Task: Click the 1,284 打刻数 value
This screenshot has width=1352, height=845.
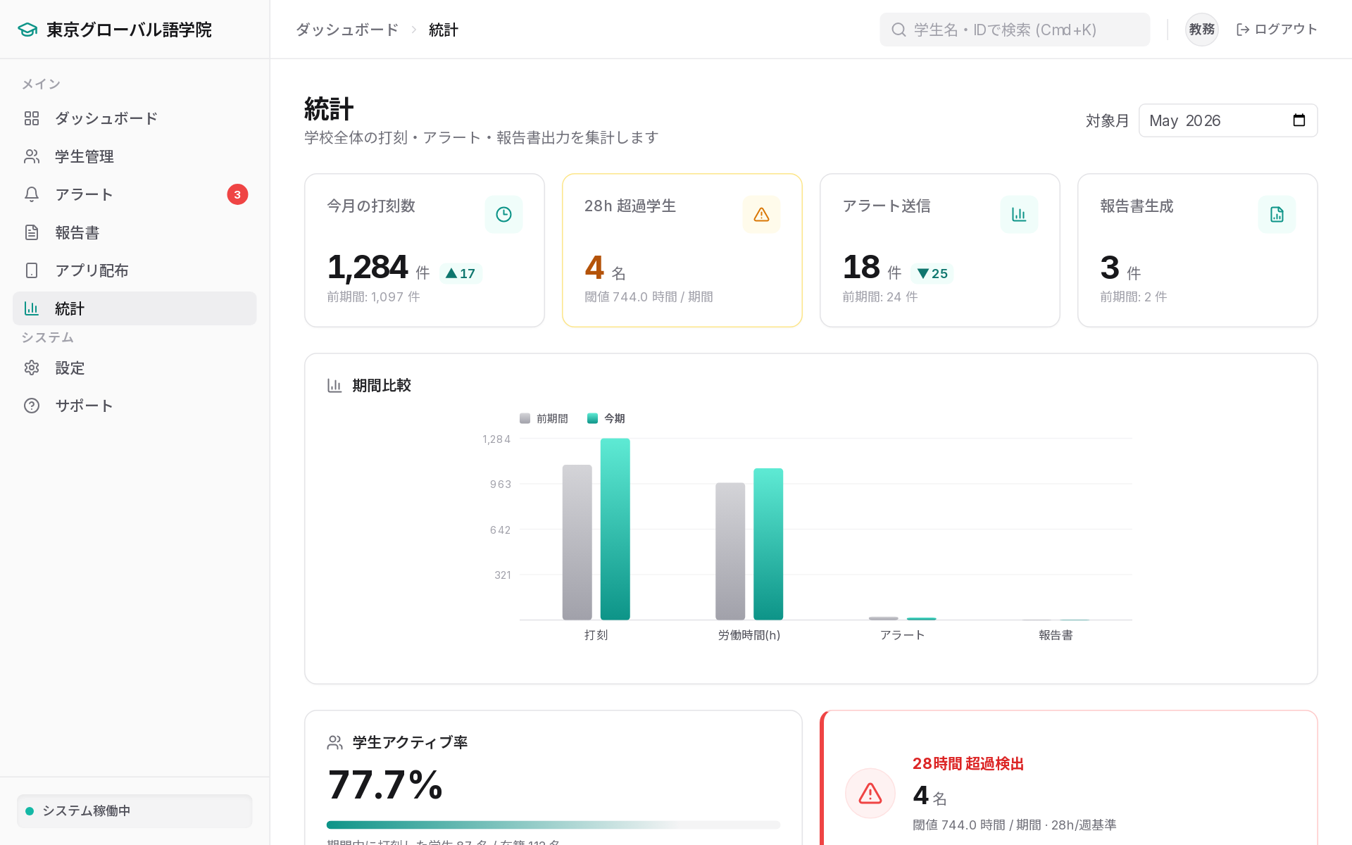Action: pyautogui.click(x=368, y=268)
